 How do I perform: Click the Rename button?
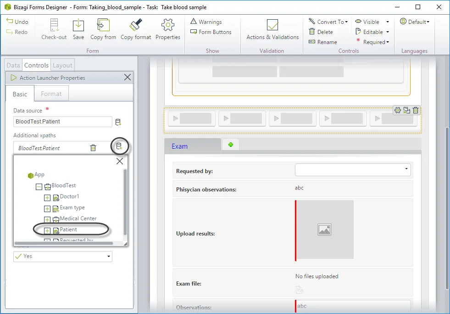click(x=323, y=42)
